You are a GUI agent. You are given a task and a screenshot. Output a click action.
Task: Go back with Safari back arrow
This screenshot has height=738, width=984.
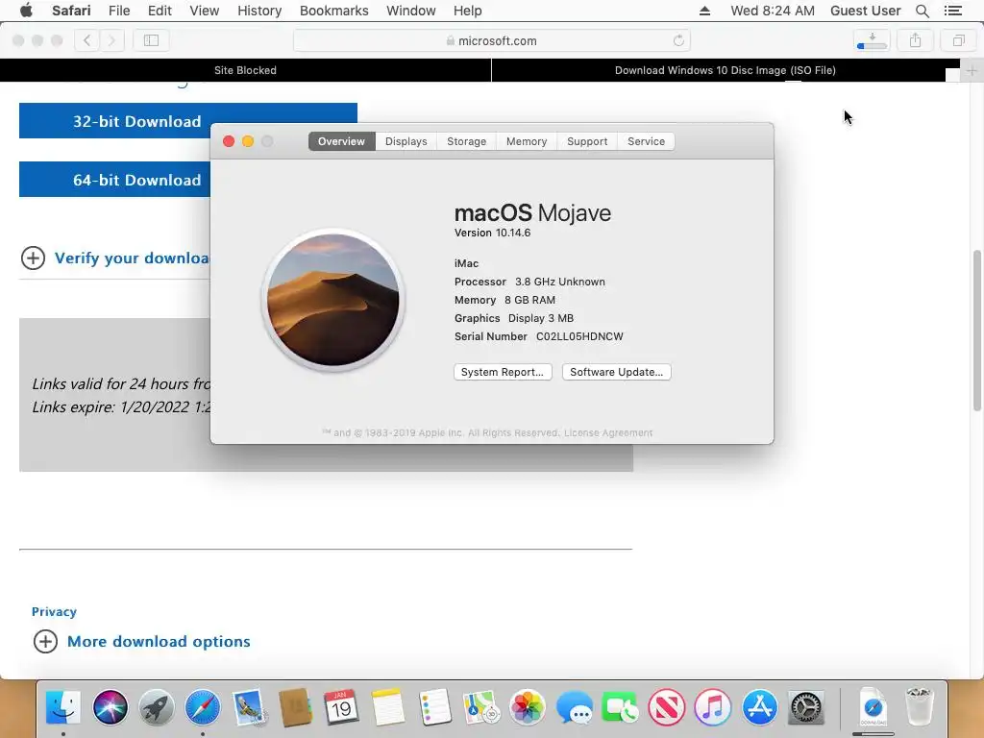click(x=87, y=40)
